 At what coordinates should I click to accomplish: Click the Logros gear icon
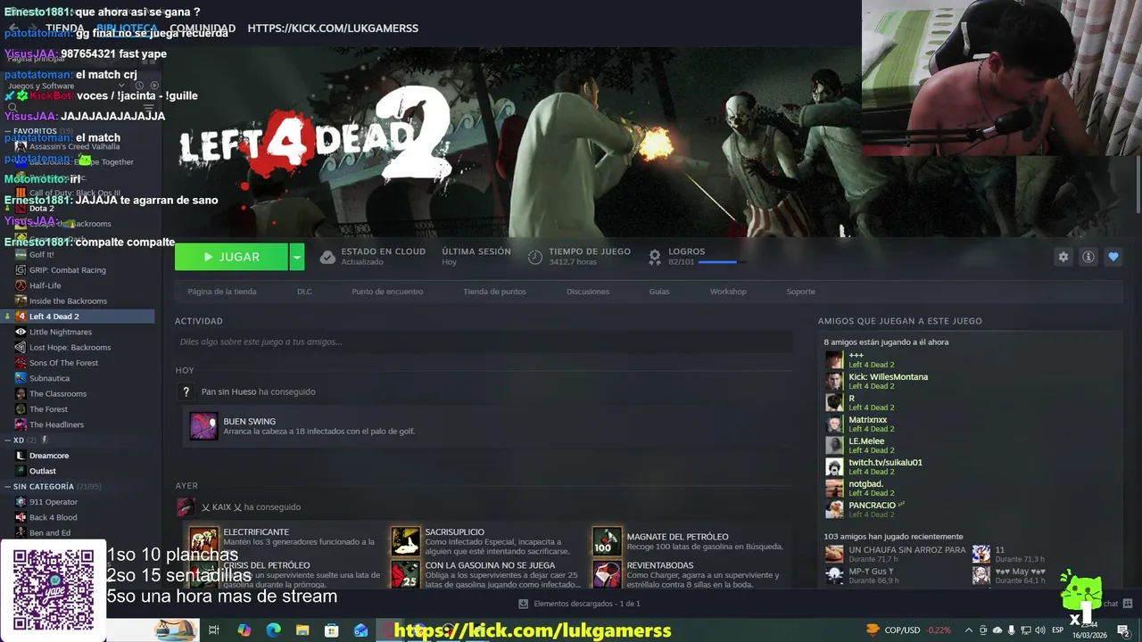(654, 257)
